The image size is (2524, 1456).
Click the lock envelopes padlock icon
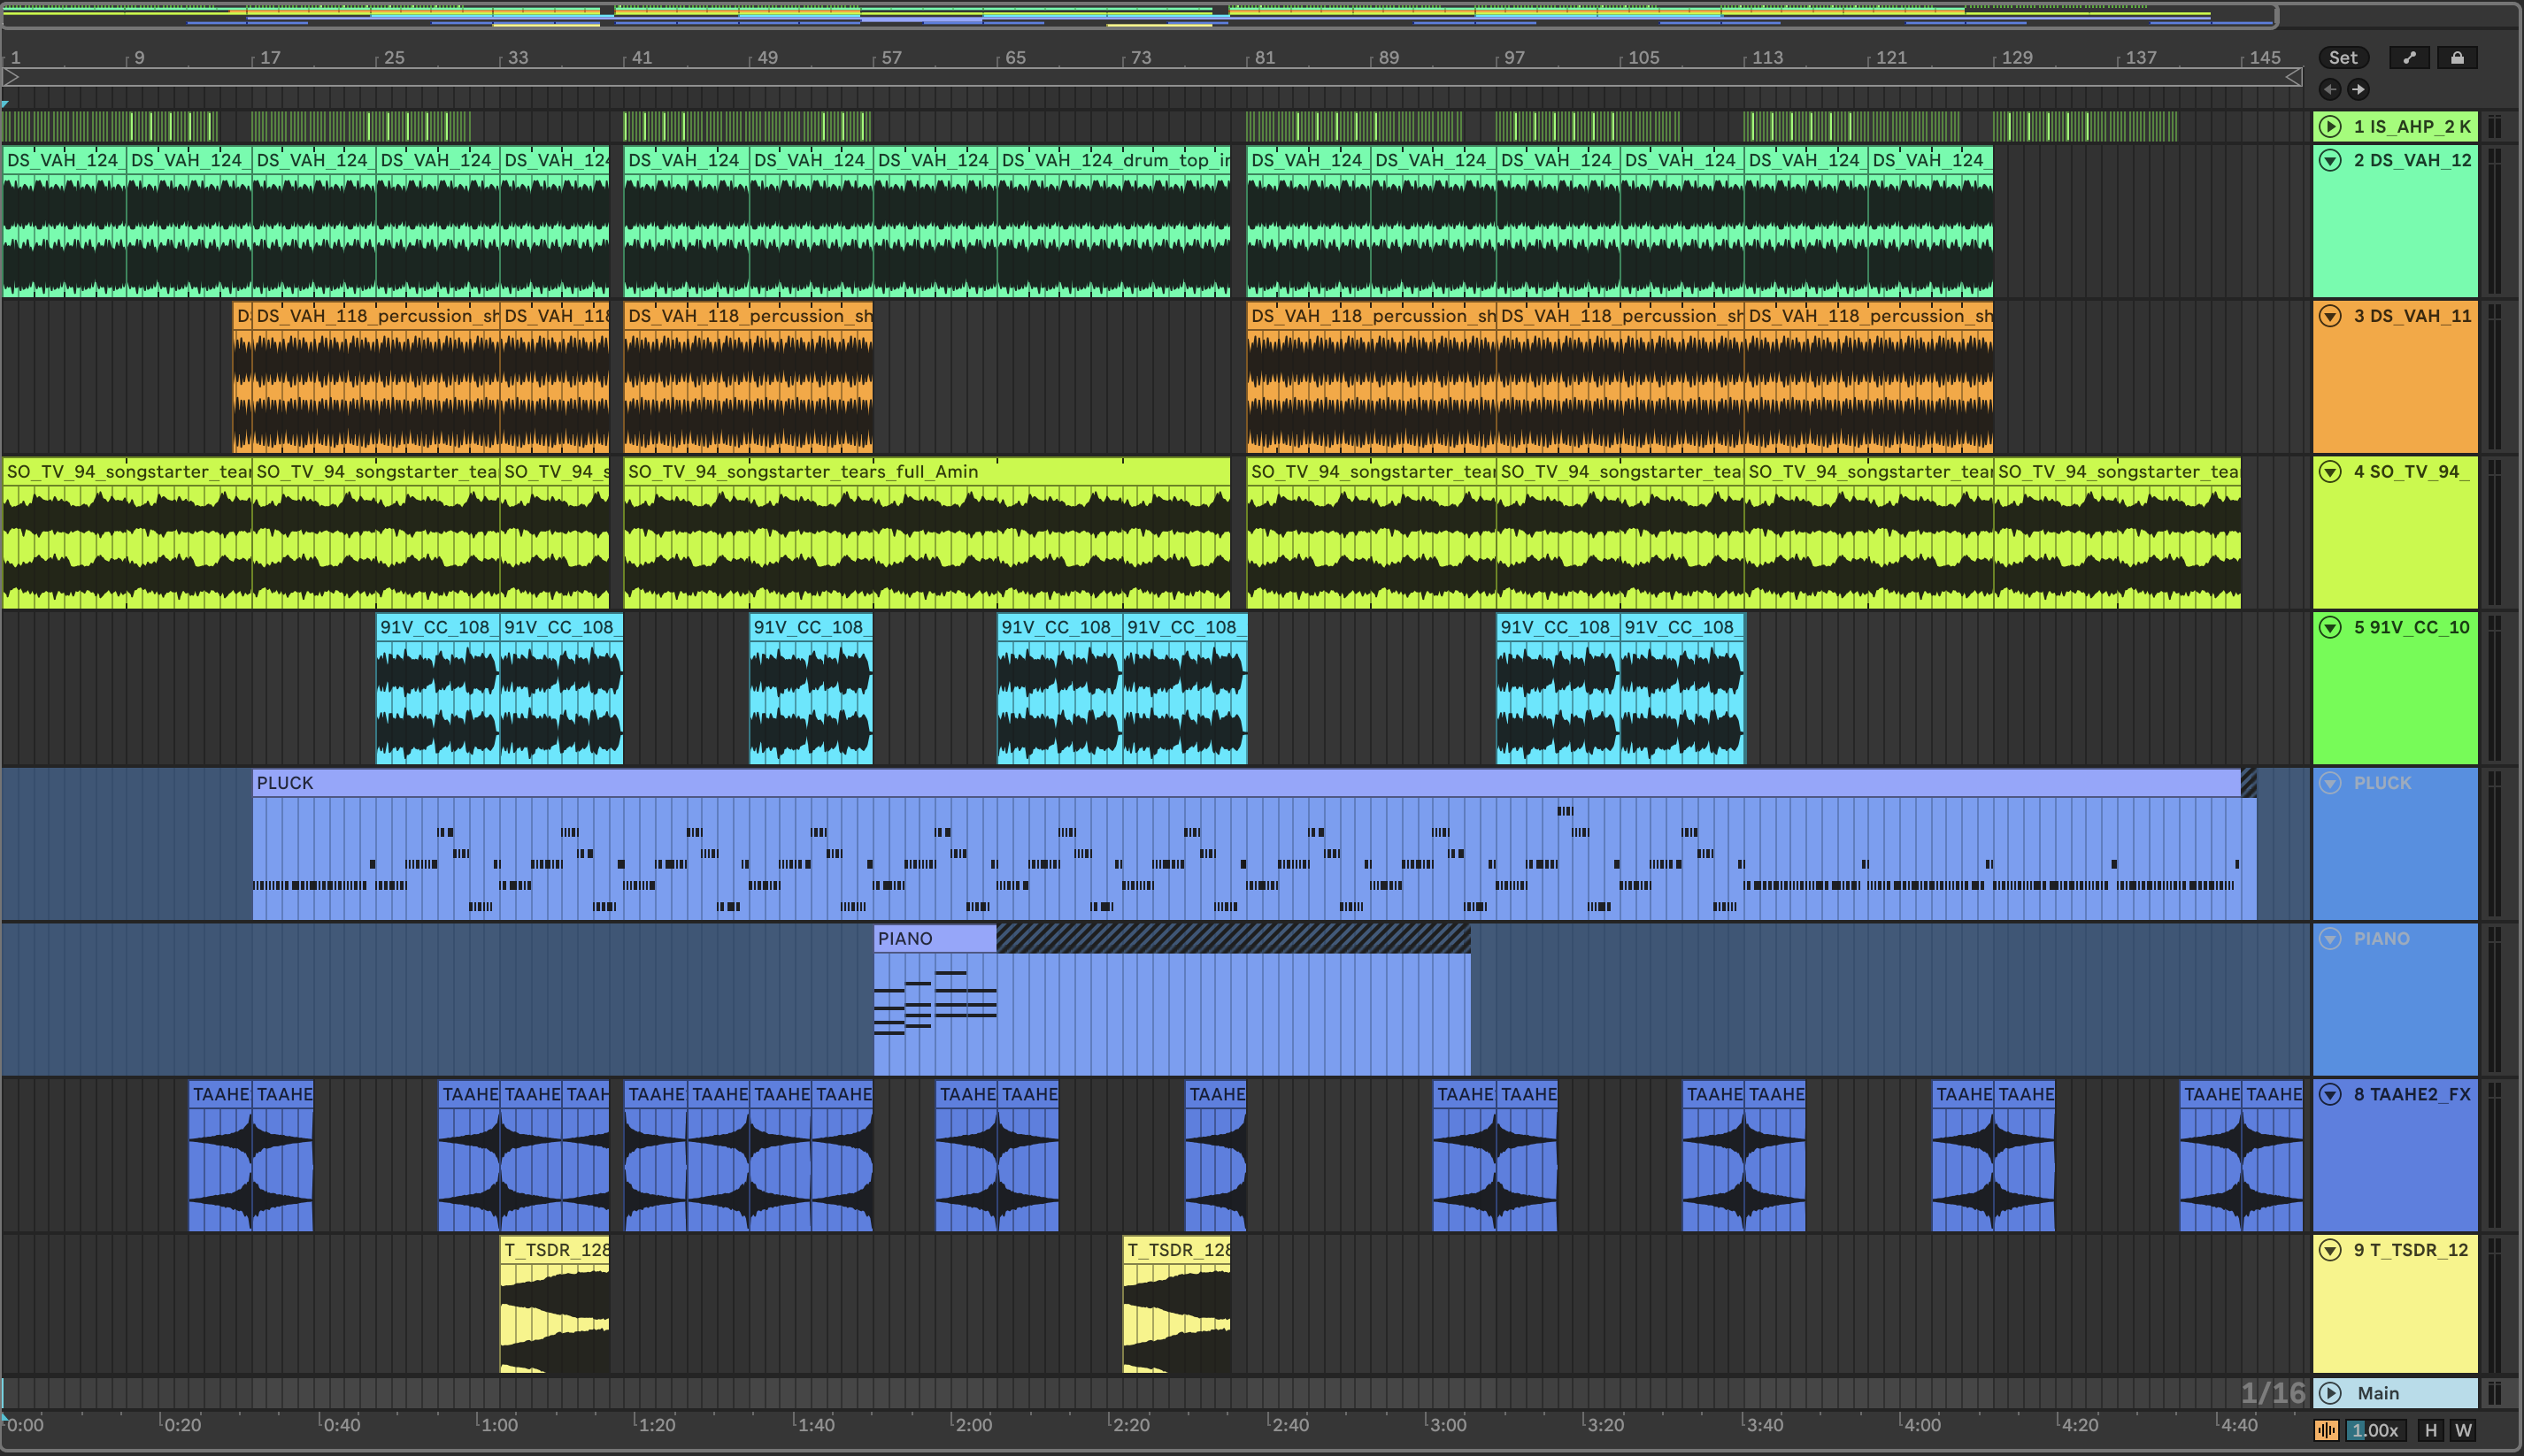tap(2456, 58)
